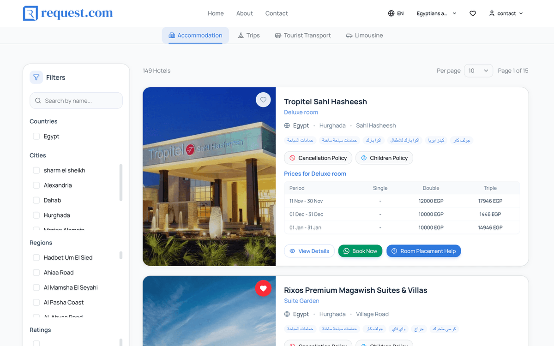
Task: Open Tropitel Cancellation Policy
Action: 318,158
